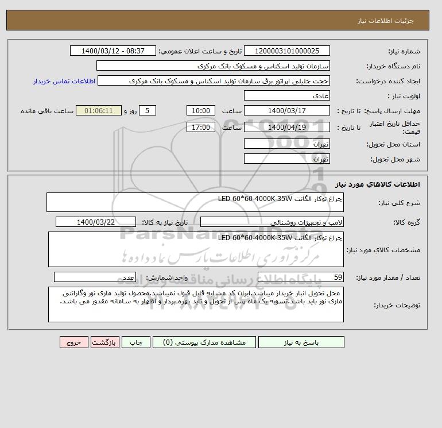Click the نام دستگاه خریدار label
Image resolution: width=442 pixels, height=428 pixels.
[x=393, y=66]
